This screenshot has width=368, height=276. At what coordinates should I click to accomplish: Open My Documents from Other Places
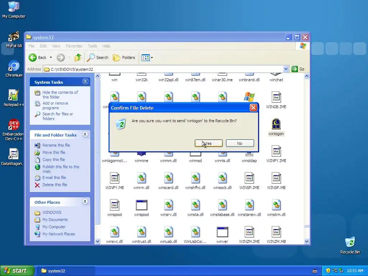click(55, 220)
